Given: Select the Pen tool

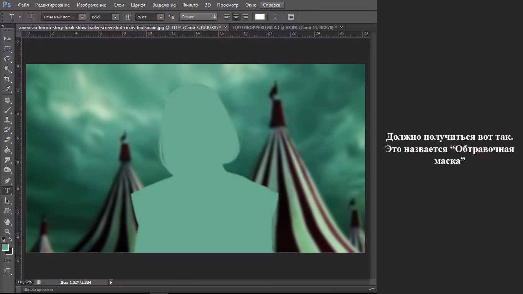Looking at the screenshot, I should tap(7, 180).
